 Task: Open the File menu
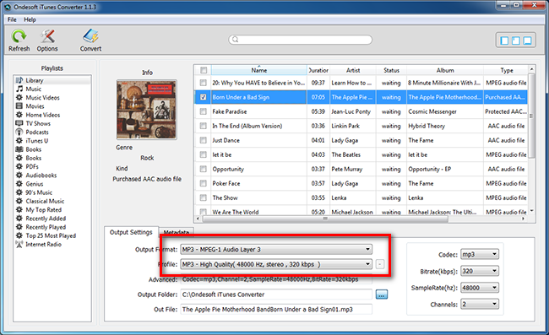12,19
